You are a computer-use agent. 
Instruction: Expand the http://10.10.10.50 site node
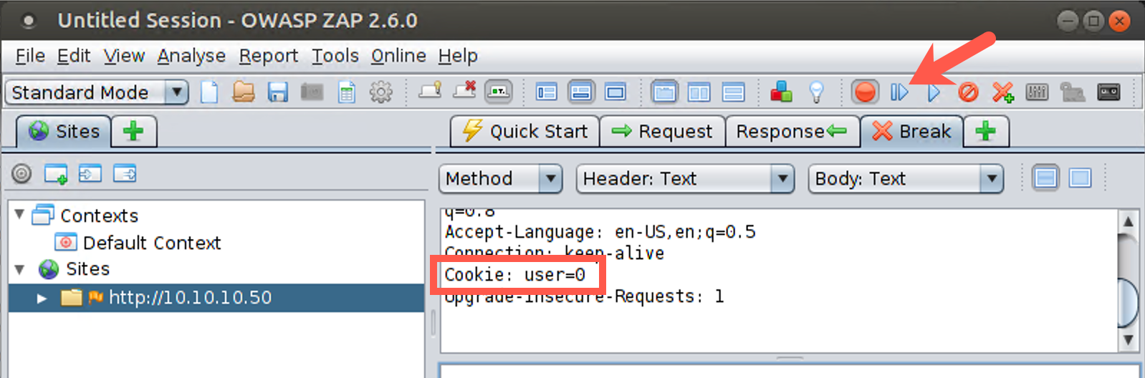click(x=42, y=298)
